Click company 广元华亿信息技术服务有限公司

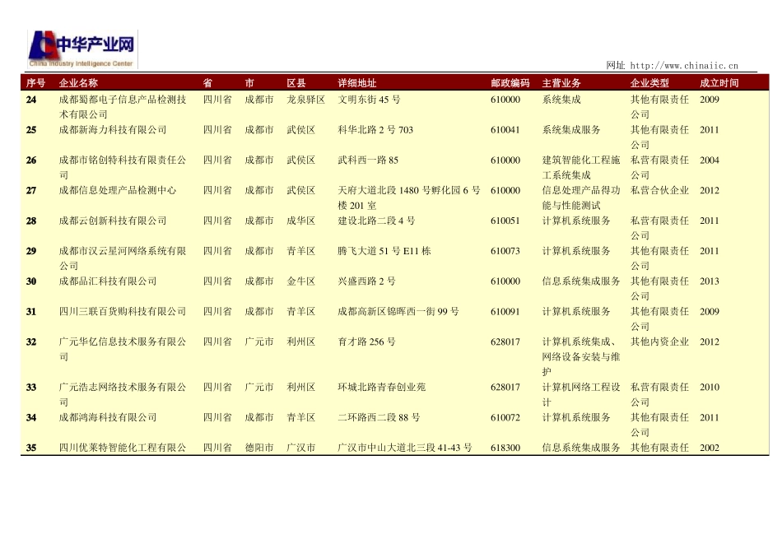[x=123, y=349]
